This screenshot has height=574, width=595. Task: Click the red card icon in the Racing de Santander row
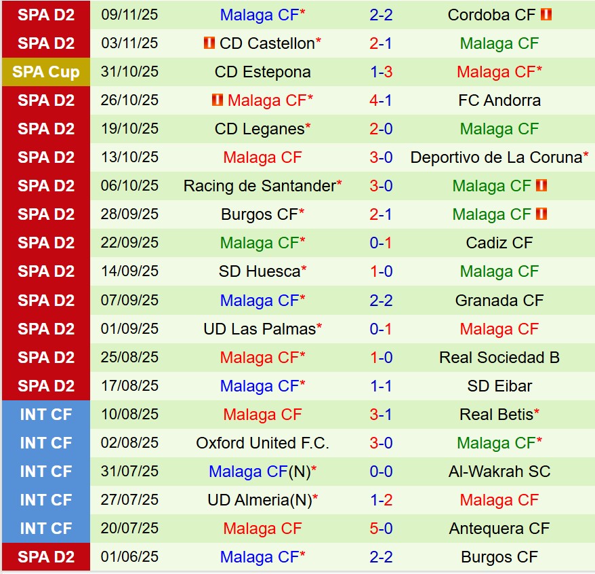click(541, 185)
